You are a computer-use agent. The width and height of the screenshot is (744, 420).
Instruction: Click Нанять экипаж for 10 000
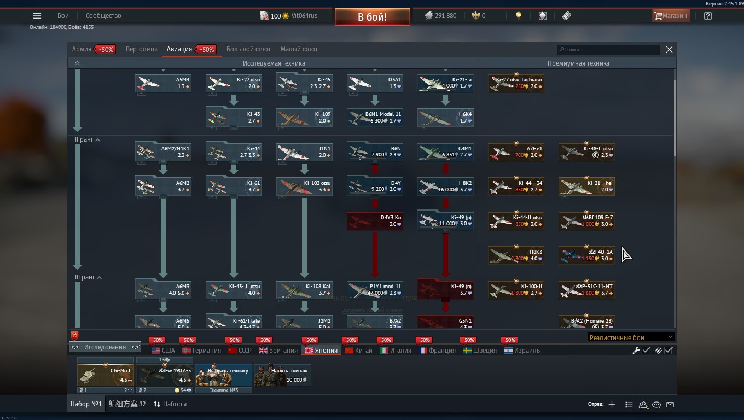[283, 375]
